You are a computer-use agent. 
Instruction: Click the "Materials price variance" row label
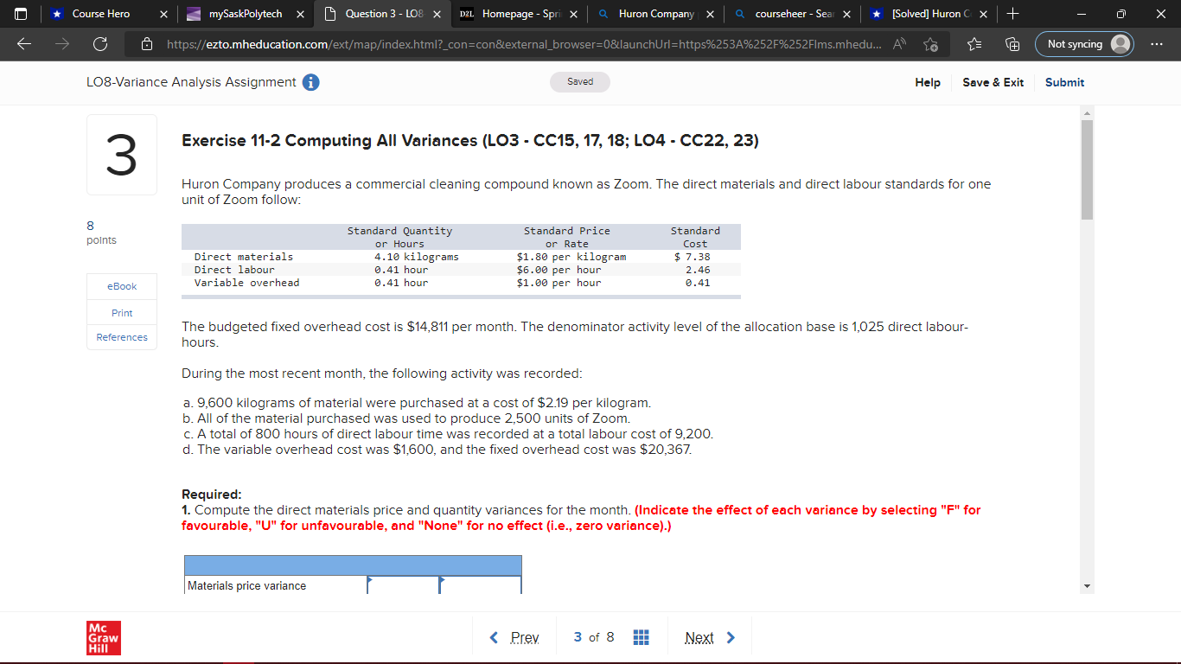tap(246, 585)
